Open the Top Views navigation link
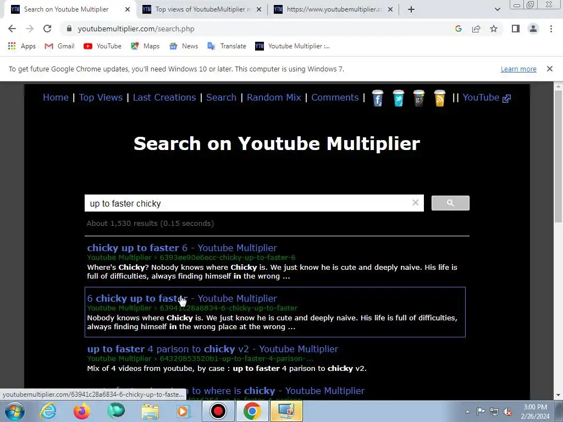 click(x=101, y=97)
